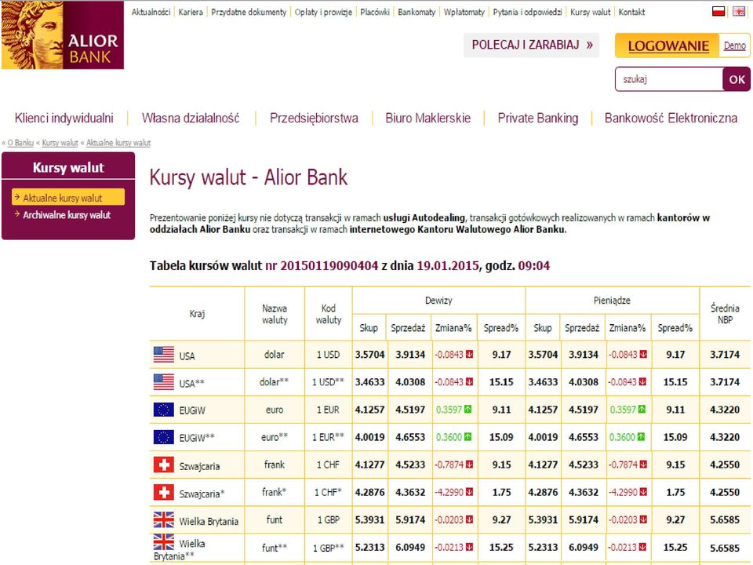This screenshot has width=753, height=565.
Task: Open Klienci indywidualni section
Action: point(64,118)
